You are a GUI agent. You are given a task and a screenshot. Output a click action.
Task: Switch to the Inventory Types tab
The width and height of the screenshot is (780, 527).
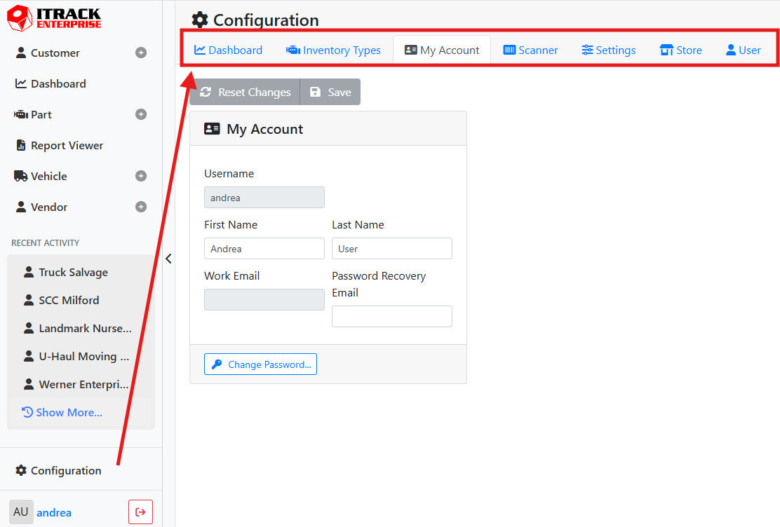coord(333,50)
